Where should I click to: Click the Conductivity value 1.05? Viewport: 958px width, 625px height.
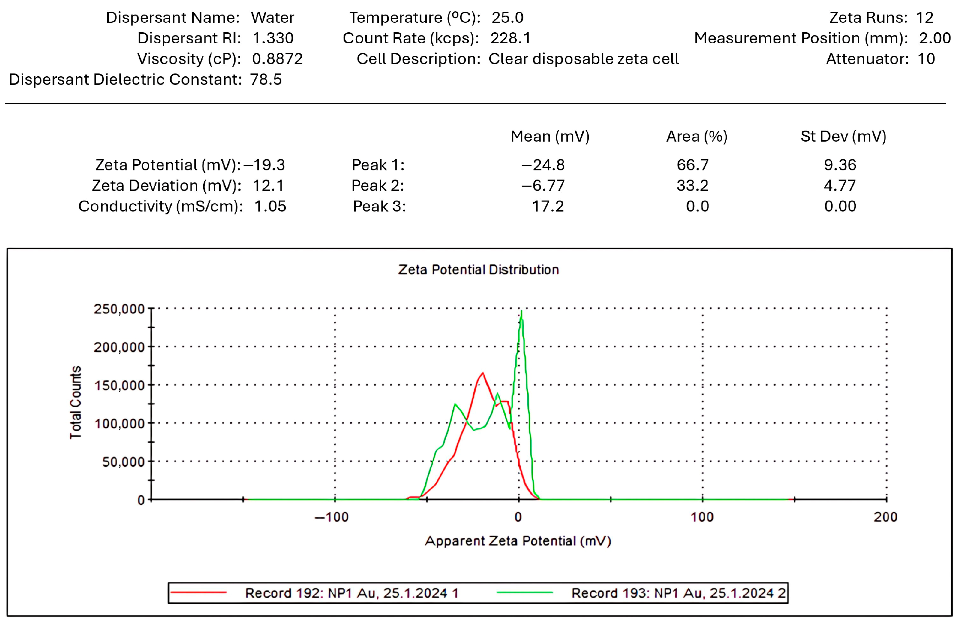270,206
